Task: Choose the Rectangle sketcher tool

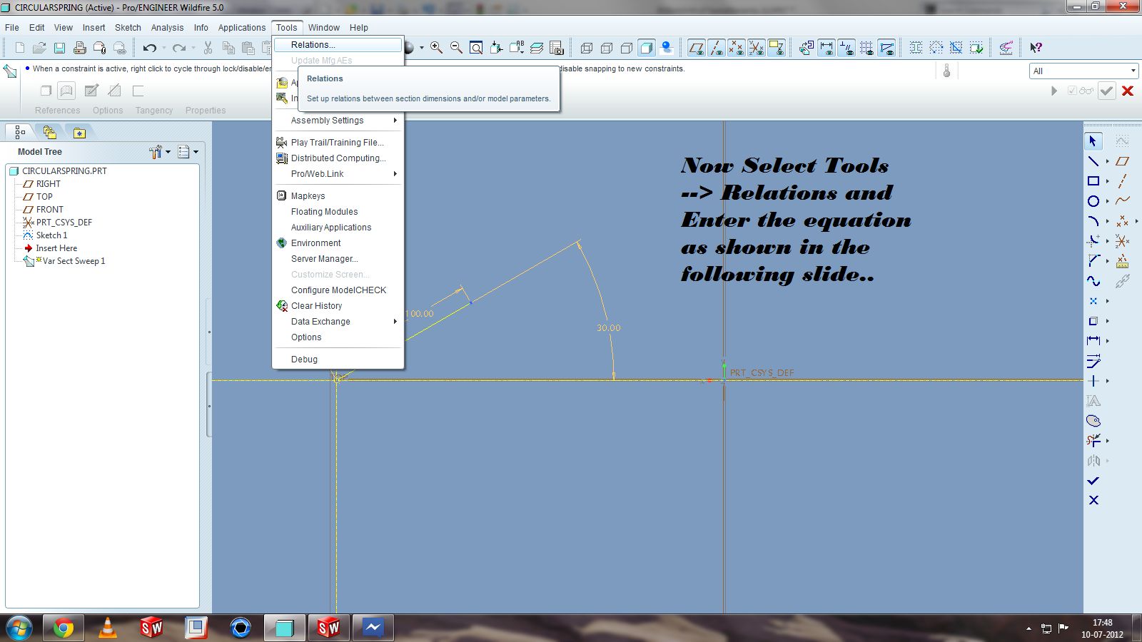Action: pyautogui.click(x=1093, y=181)
